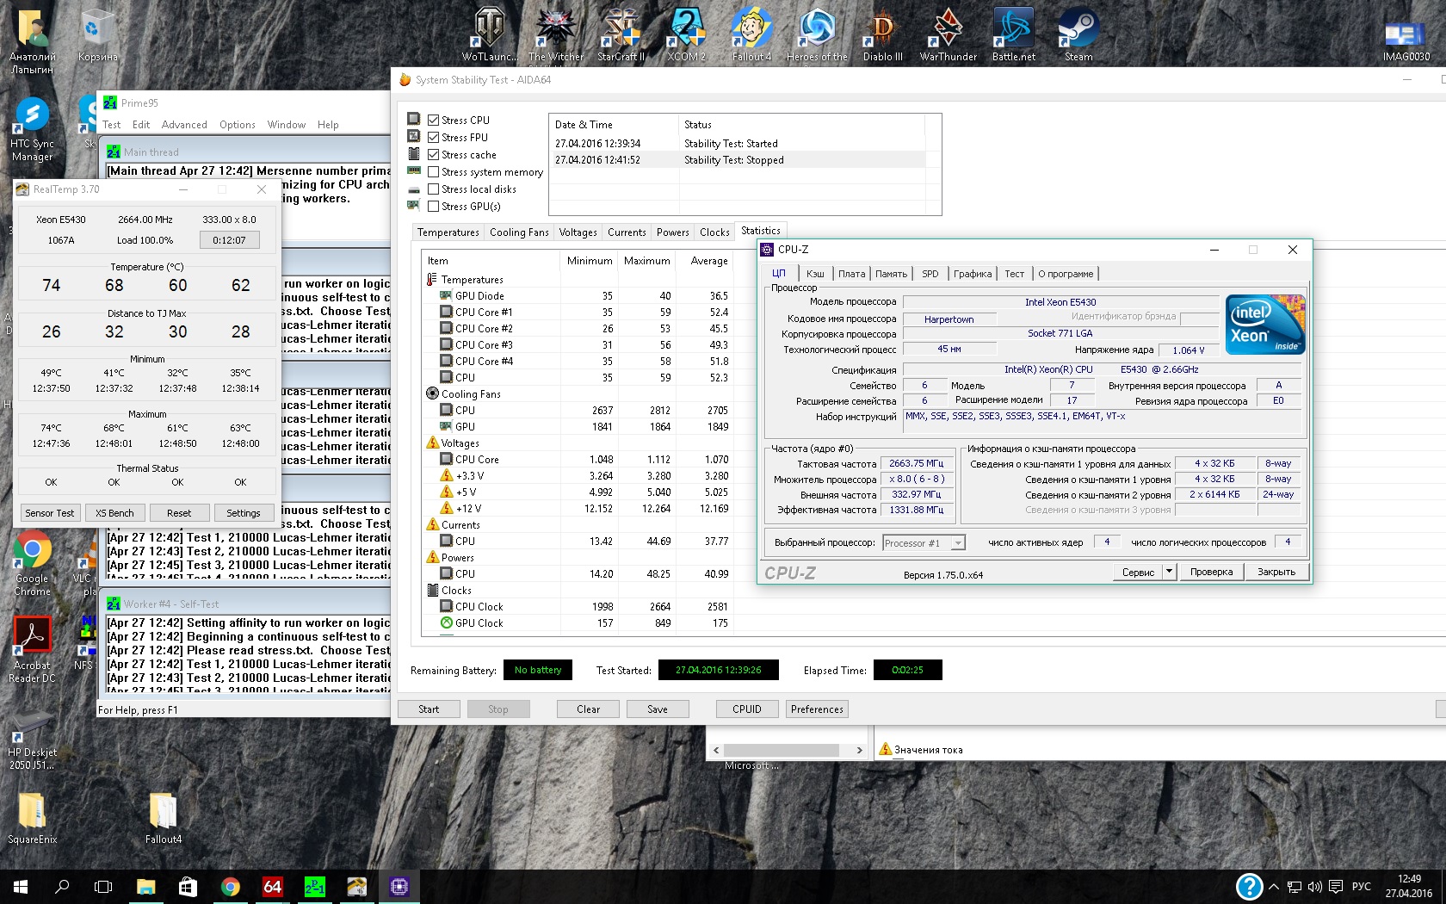
Task: Click the AIDA64 icon in the taskbar
Action: coord(272,886)
